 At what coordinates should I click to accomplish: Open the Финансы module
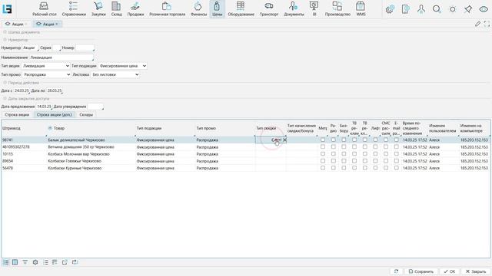(198, 9)
